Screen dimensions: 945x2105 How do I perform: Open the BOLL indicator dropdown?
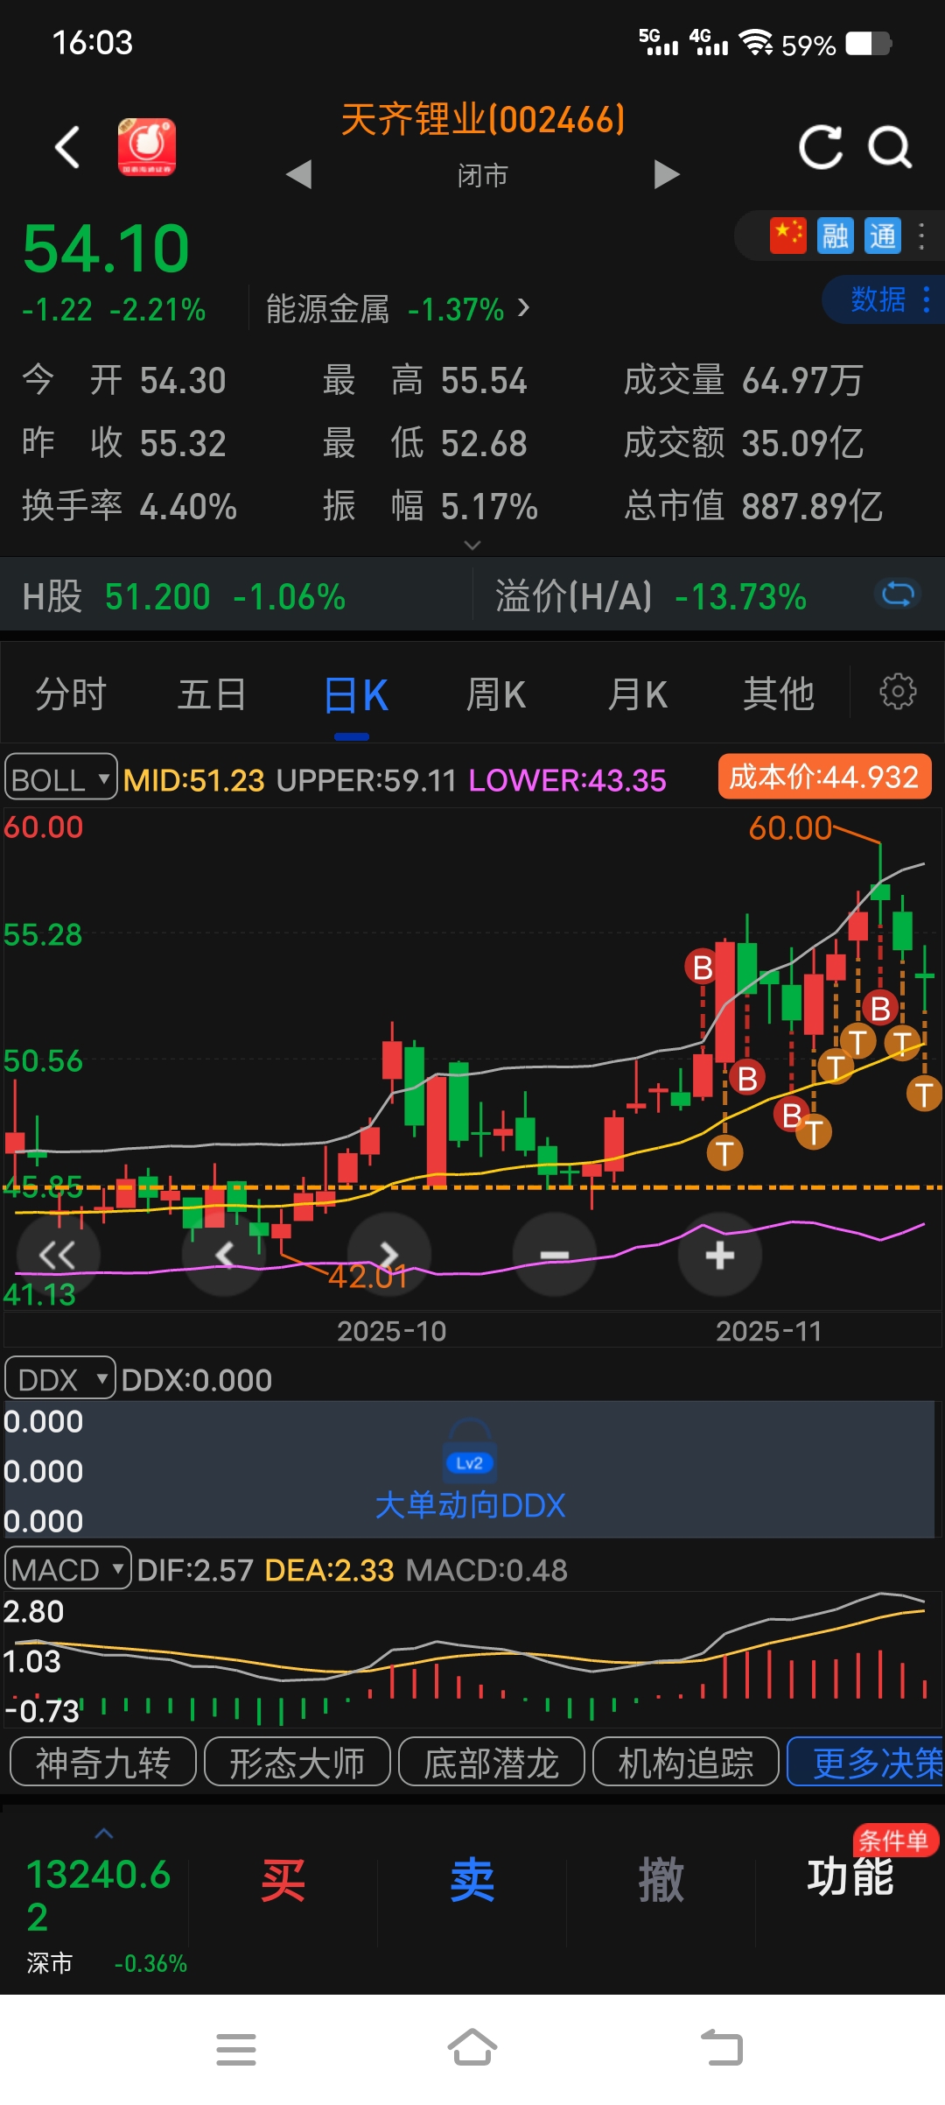(x=60, y=778)
